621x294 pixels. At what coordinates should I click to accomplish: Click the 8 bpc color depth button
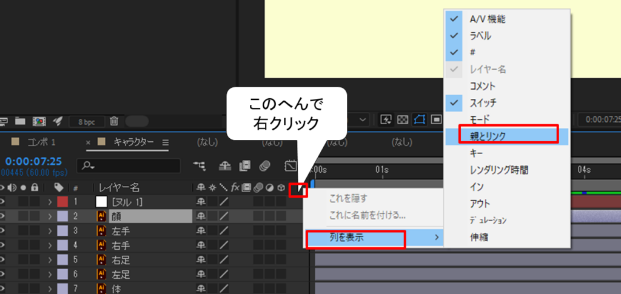(x=87, y=121)
